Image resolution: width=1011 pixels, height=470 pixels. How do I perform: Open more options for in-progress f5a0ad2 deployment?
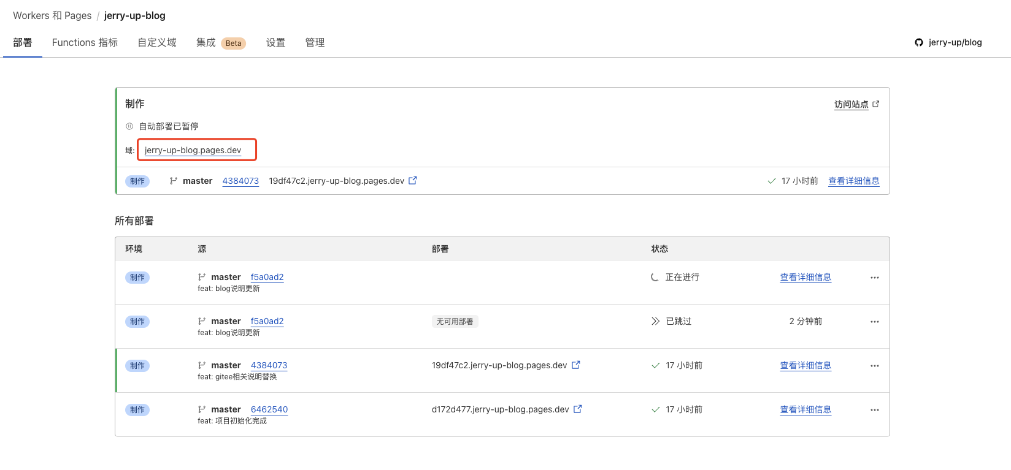coord(874,278)
